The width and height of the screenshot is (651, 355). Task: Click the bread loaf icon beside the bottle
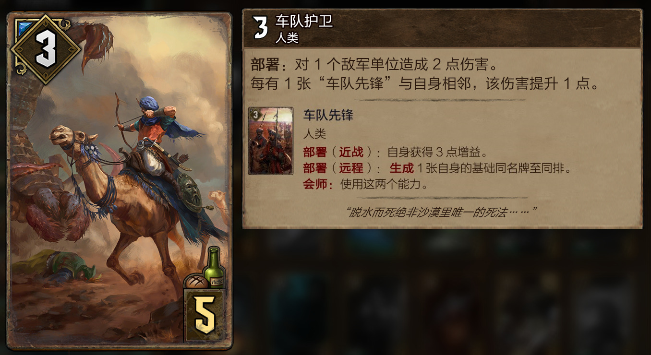[x=196, y=282]
